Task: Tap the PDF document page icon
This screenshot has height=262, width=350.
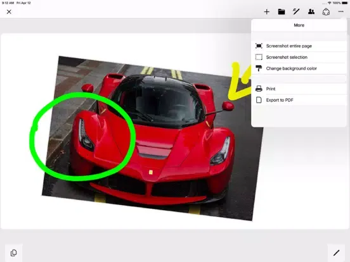Action: pyautogui.click(x=259, y=100)
